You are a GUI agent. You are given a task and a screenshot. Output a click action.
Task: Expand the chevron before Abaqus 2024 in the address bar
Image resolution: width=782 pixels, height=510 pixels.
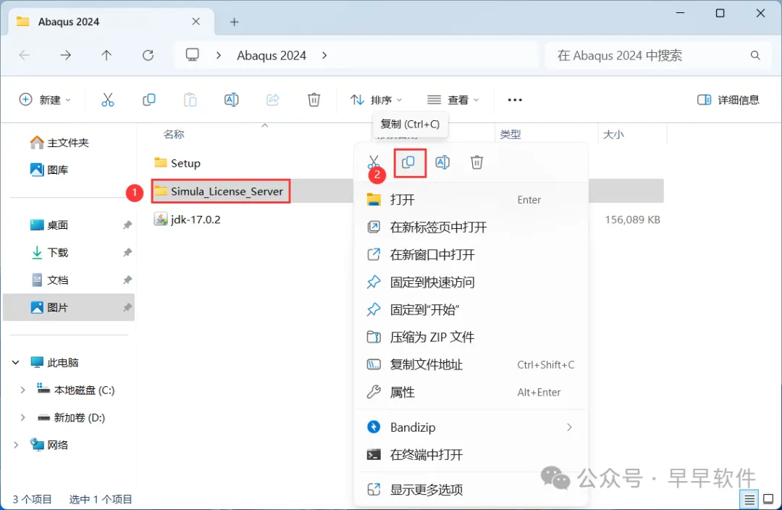tap(219, 55)
